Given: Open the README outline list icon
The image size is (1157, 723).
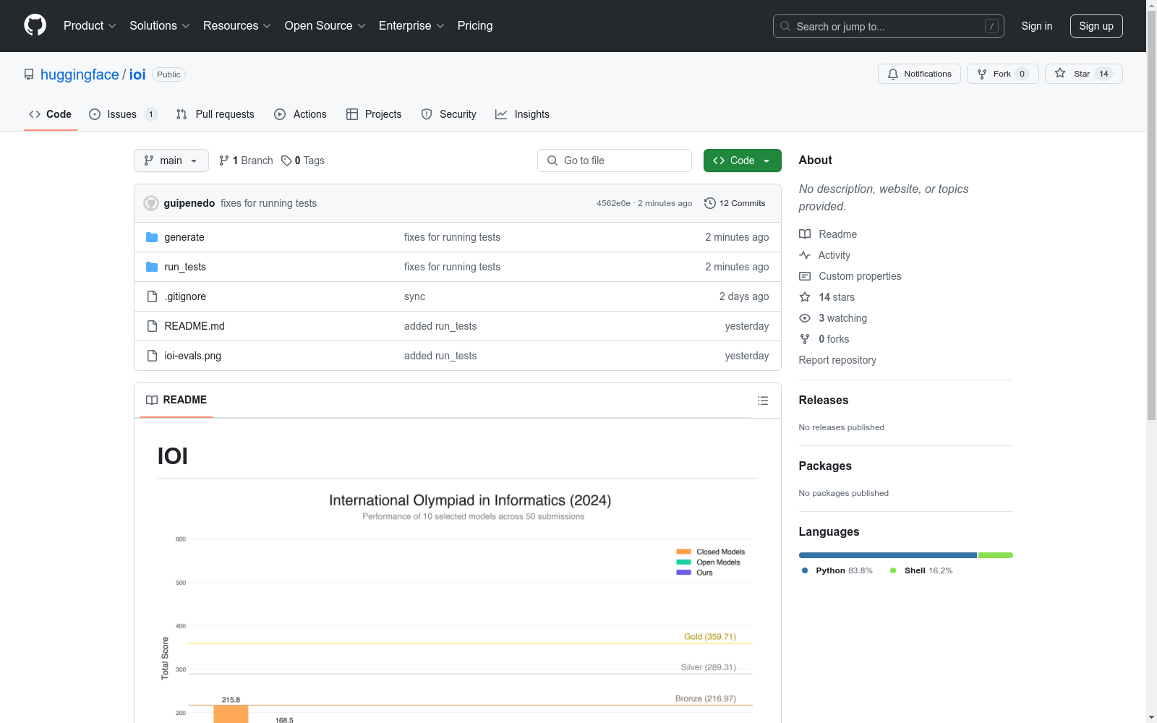Looking at the screenshot, I should click(763, 401).
